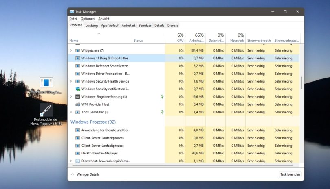The image size is (330, 189).
Task: Click the Xbox Game Bar process icon
Action: (x=78, y=112)
